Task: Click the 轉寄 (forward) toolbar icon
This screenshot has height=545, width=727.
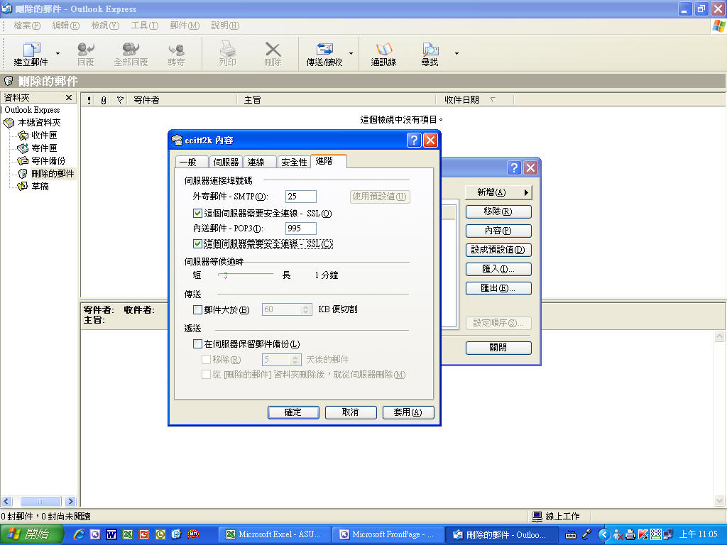Action: [176, 53]
